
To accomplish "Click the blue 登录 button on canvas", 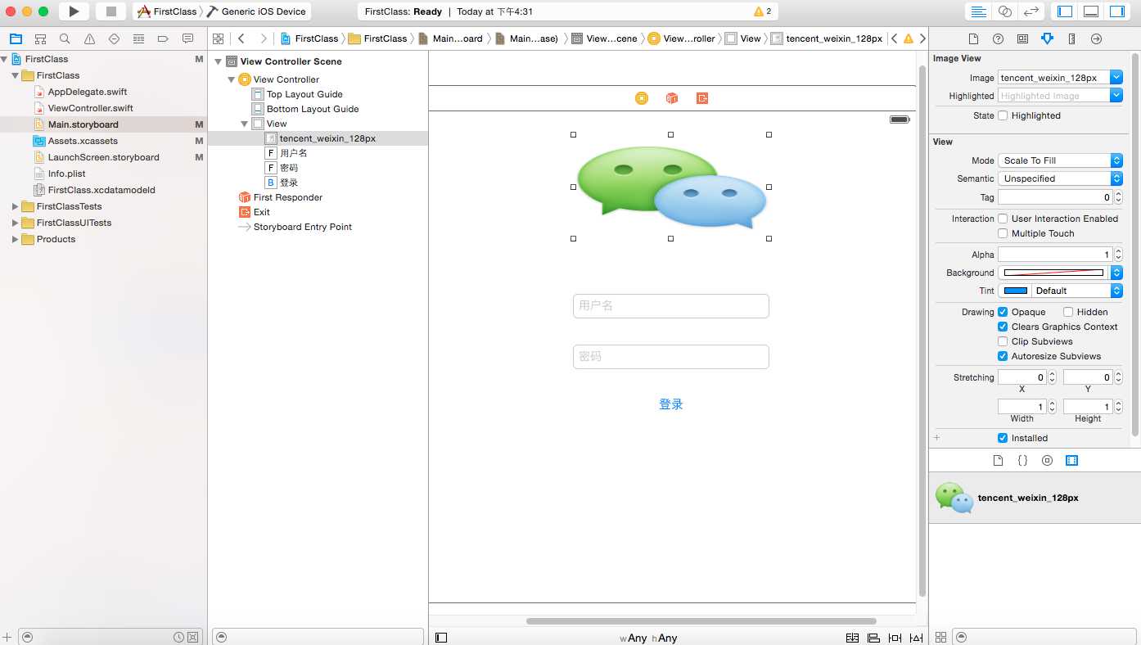I will (x=671, y=404).
